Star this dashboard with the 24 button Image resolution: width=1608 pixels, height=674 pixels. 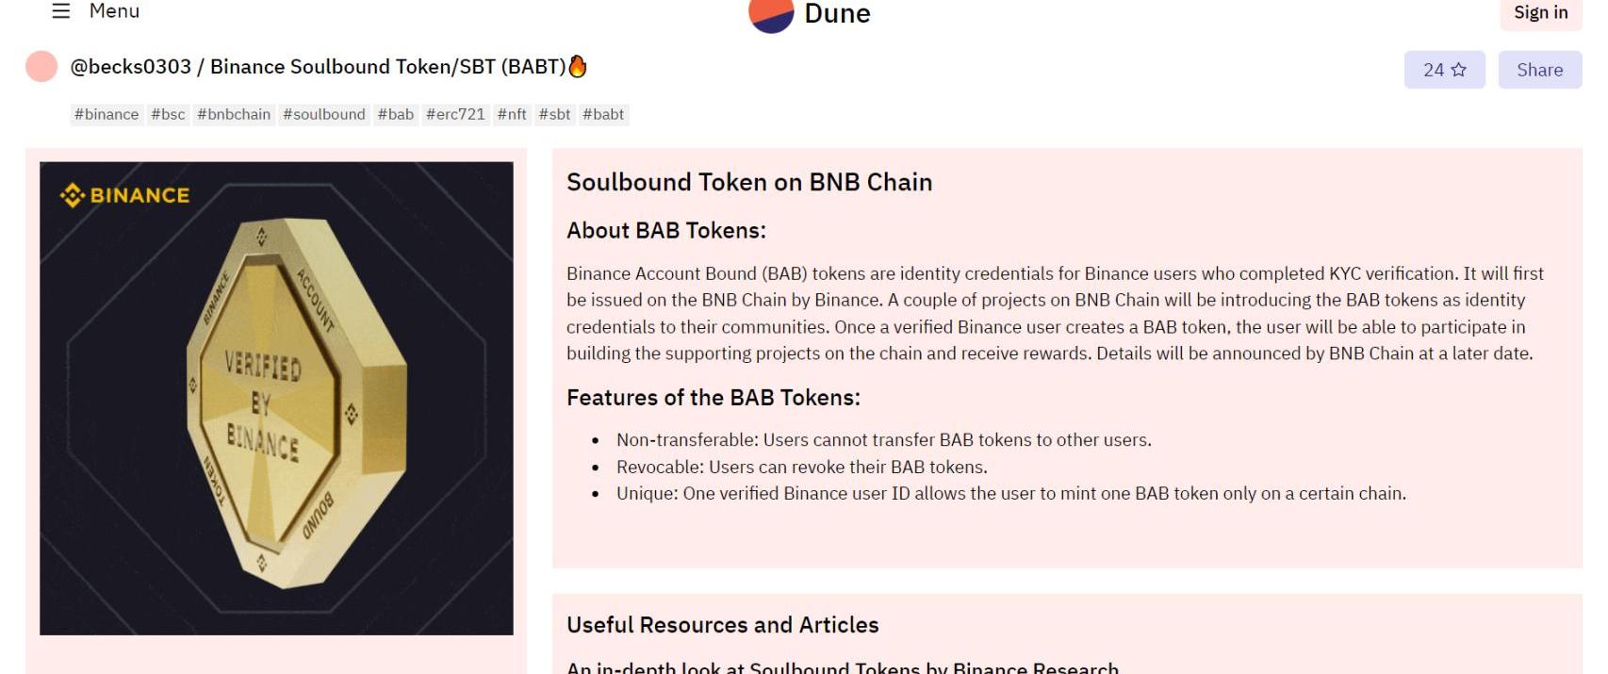(x=1444, y=70)
